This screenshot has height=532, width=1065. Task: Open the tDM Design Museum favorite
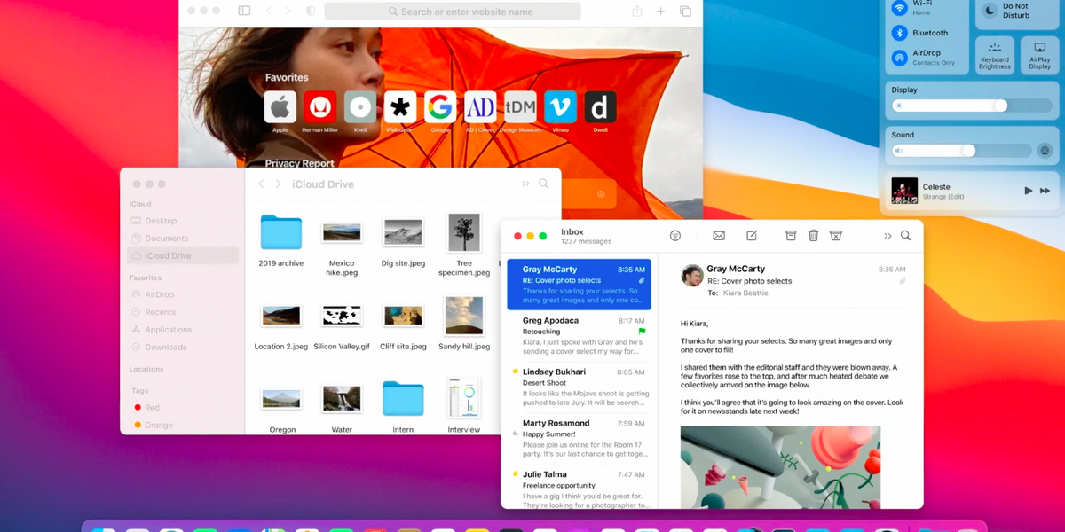click(520, 107)
